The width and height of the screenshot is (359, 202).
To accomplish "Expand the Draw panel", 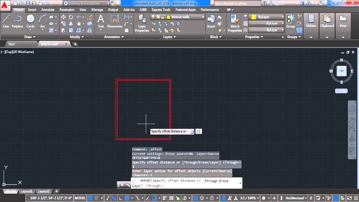I will (x=30, y=37).
